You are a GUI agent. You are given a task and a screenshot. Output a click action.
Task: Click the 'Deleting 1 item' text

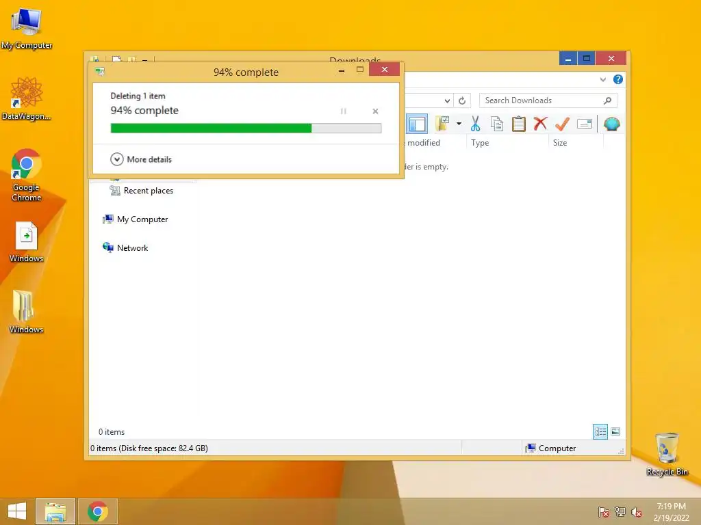138,96
